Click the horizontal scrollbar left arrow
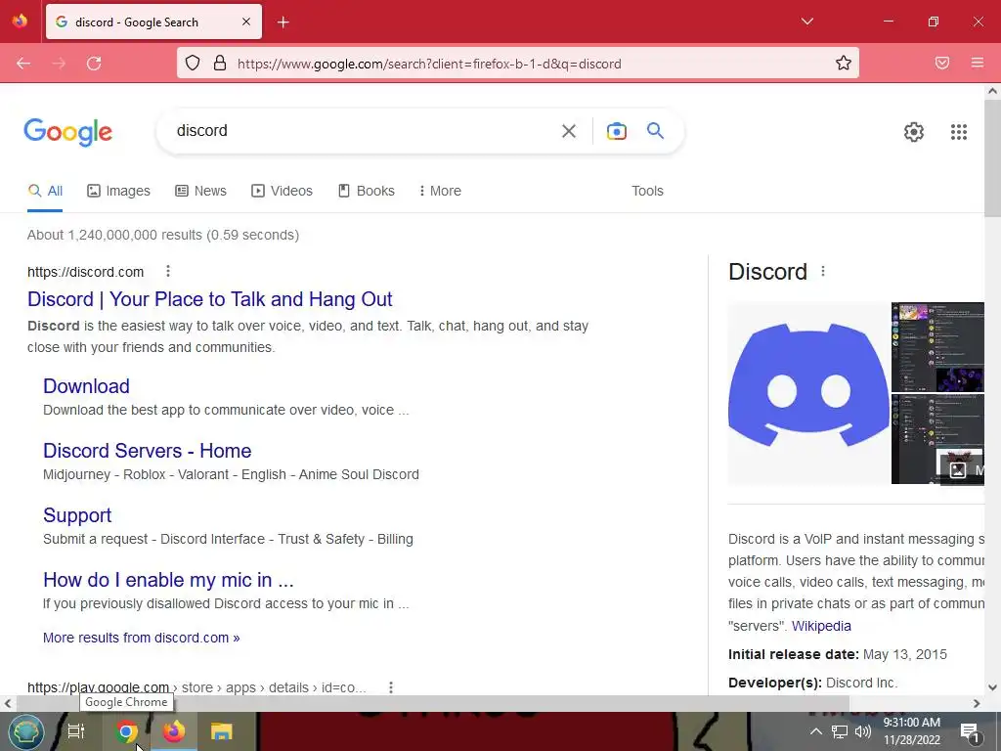This screenshot has height=751, width=1001. coord(7,703)
